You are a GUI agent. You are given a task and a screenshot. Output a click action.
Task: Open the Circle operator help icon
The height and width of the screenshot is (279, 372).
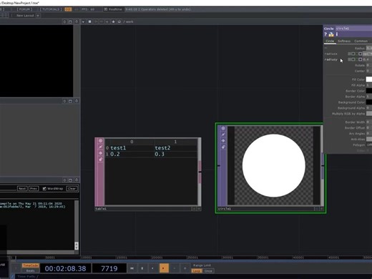click(x=325, y=34)
